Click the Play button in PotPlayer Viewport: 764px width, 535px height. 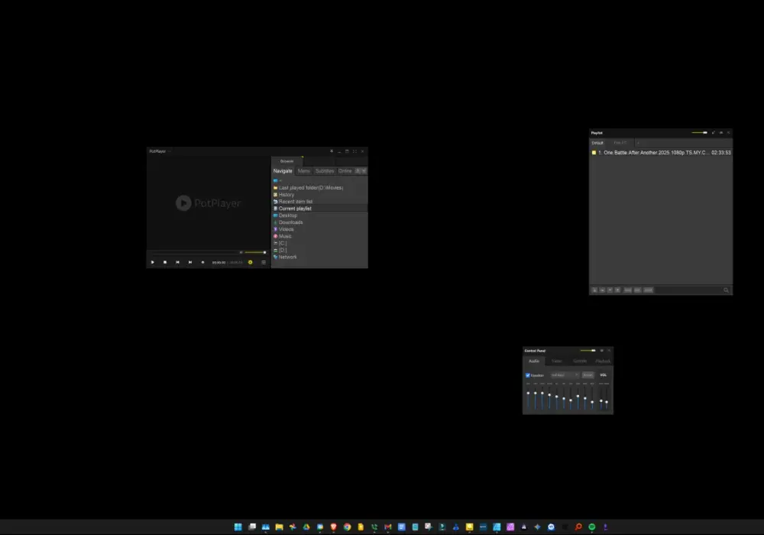coord(153,262)
